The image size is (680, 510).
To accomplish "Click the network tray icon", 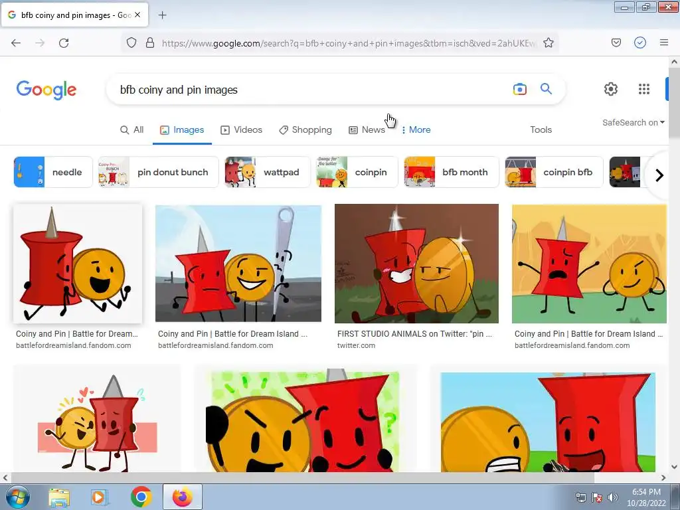I will tap(580, 497).
